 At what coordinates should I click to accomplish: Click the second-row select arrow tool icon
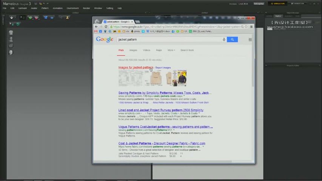11,24
